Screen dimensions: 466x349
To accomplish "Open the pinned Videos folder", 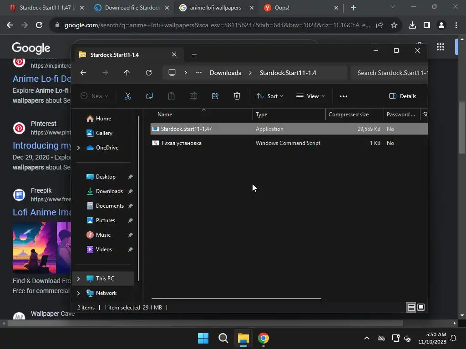I will point(104,249).
